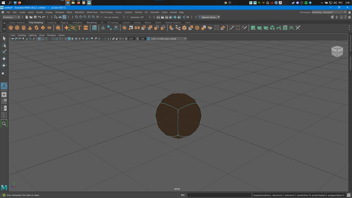Click the magnifier search icon in toolbox
The height and width of the screenshot is (198, 352).
4,124
